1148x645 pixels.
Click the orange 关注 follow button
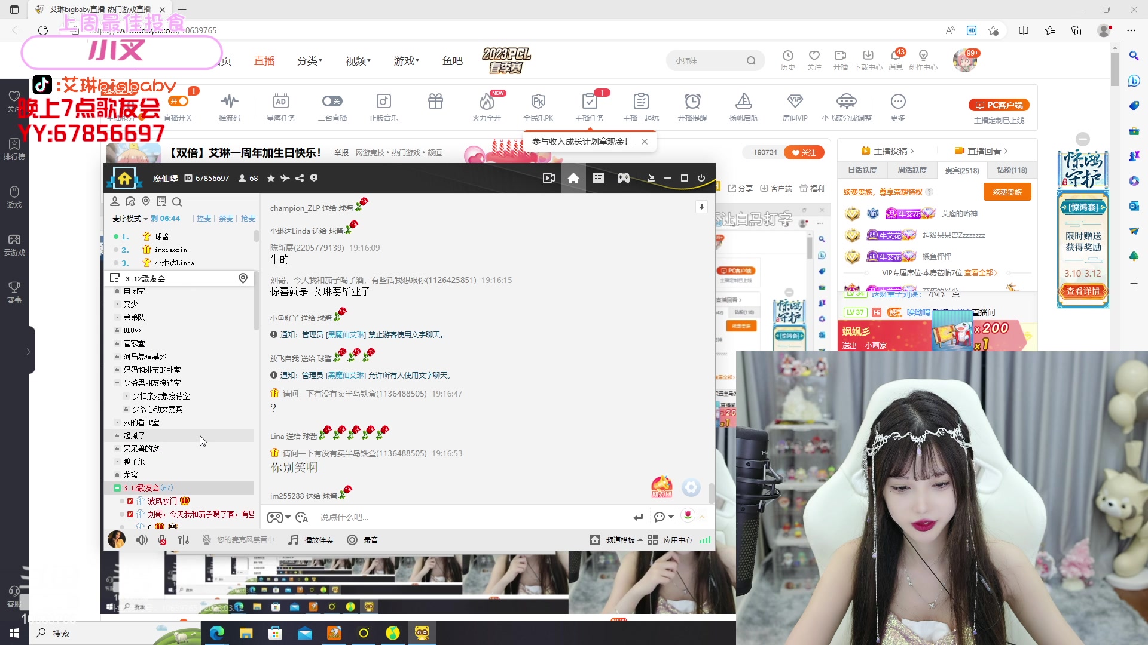(x=804, y=152)
